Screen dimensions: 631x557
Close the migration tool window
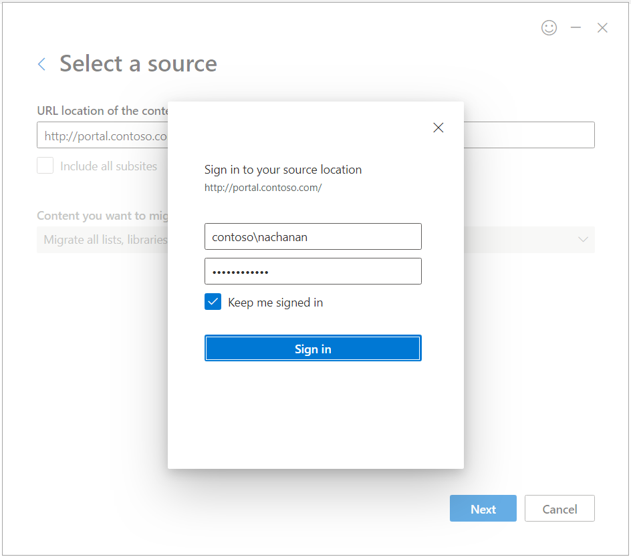(602, 28)
